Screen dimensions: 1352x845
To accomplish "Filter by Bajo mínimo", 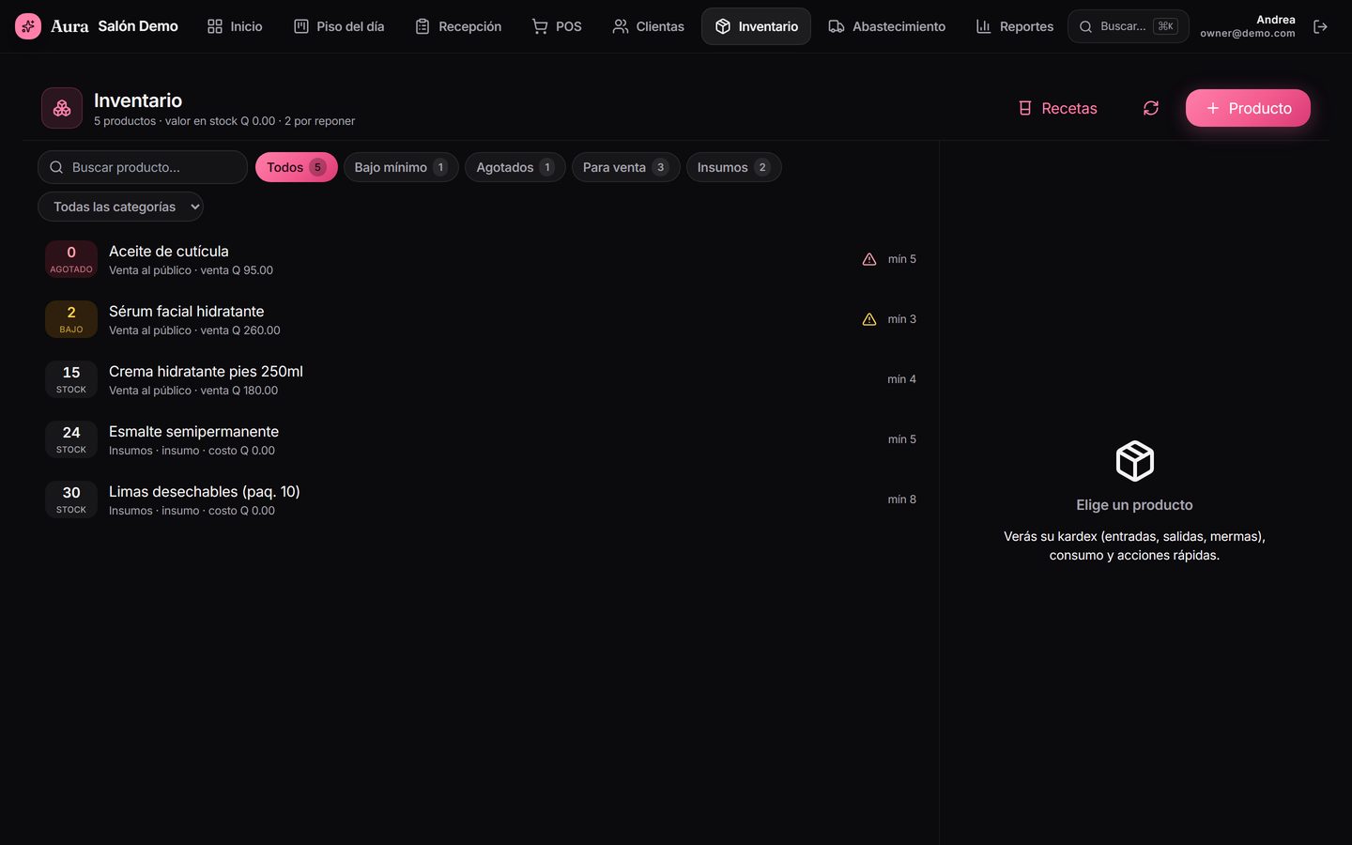I will pyautogui.click(x=401, y=167).
